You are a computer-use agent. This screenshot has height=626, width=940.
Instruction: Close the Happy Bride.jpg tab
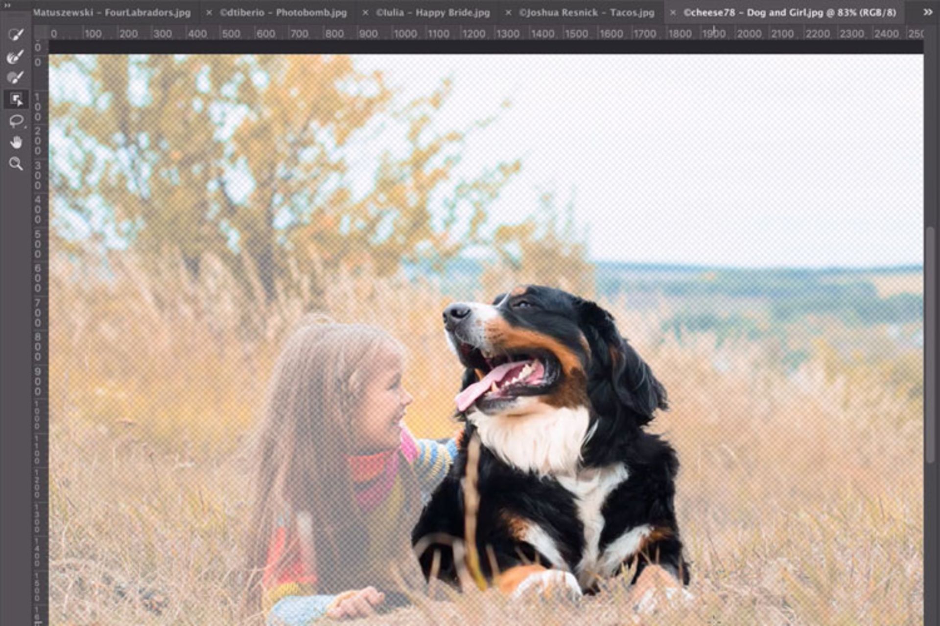(365, 13)
